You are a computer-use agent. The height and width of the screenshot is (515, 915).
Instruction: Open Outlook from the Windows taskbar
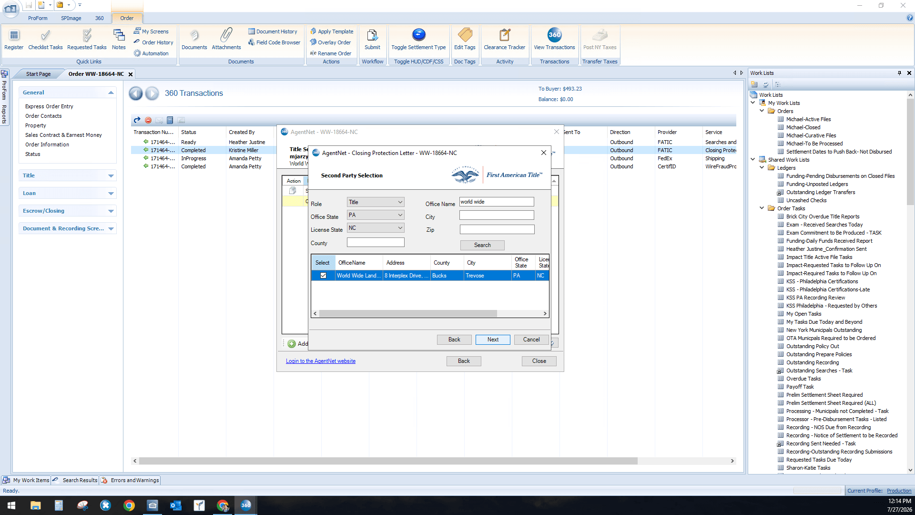click(x=176, y=505)
